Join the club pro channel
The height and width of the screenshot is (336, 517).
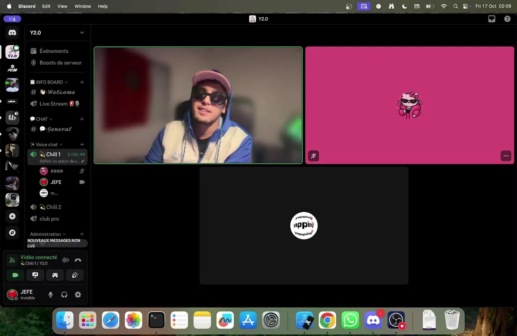click(57, 218)
